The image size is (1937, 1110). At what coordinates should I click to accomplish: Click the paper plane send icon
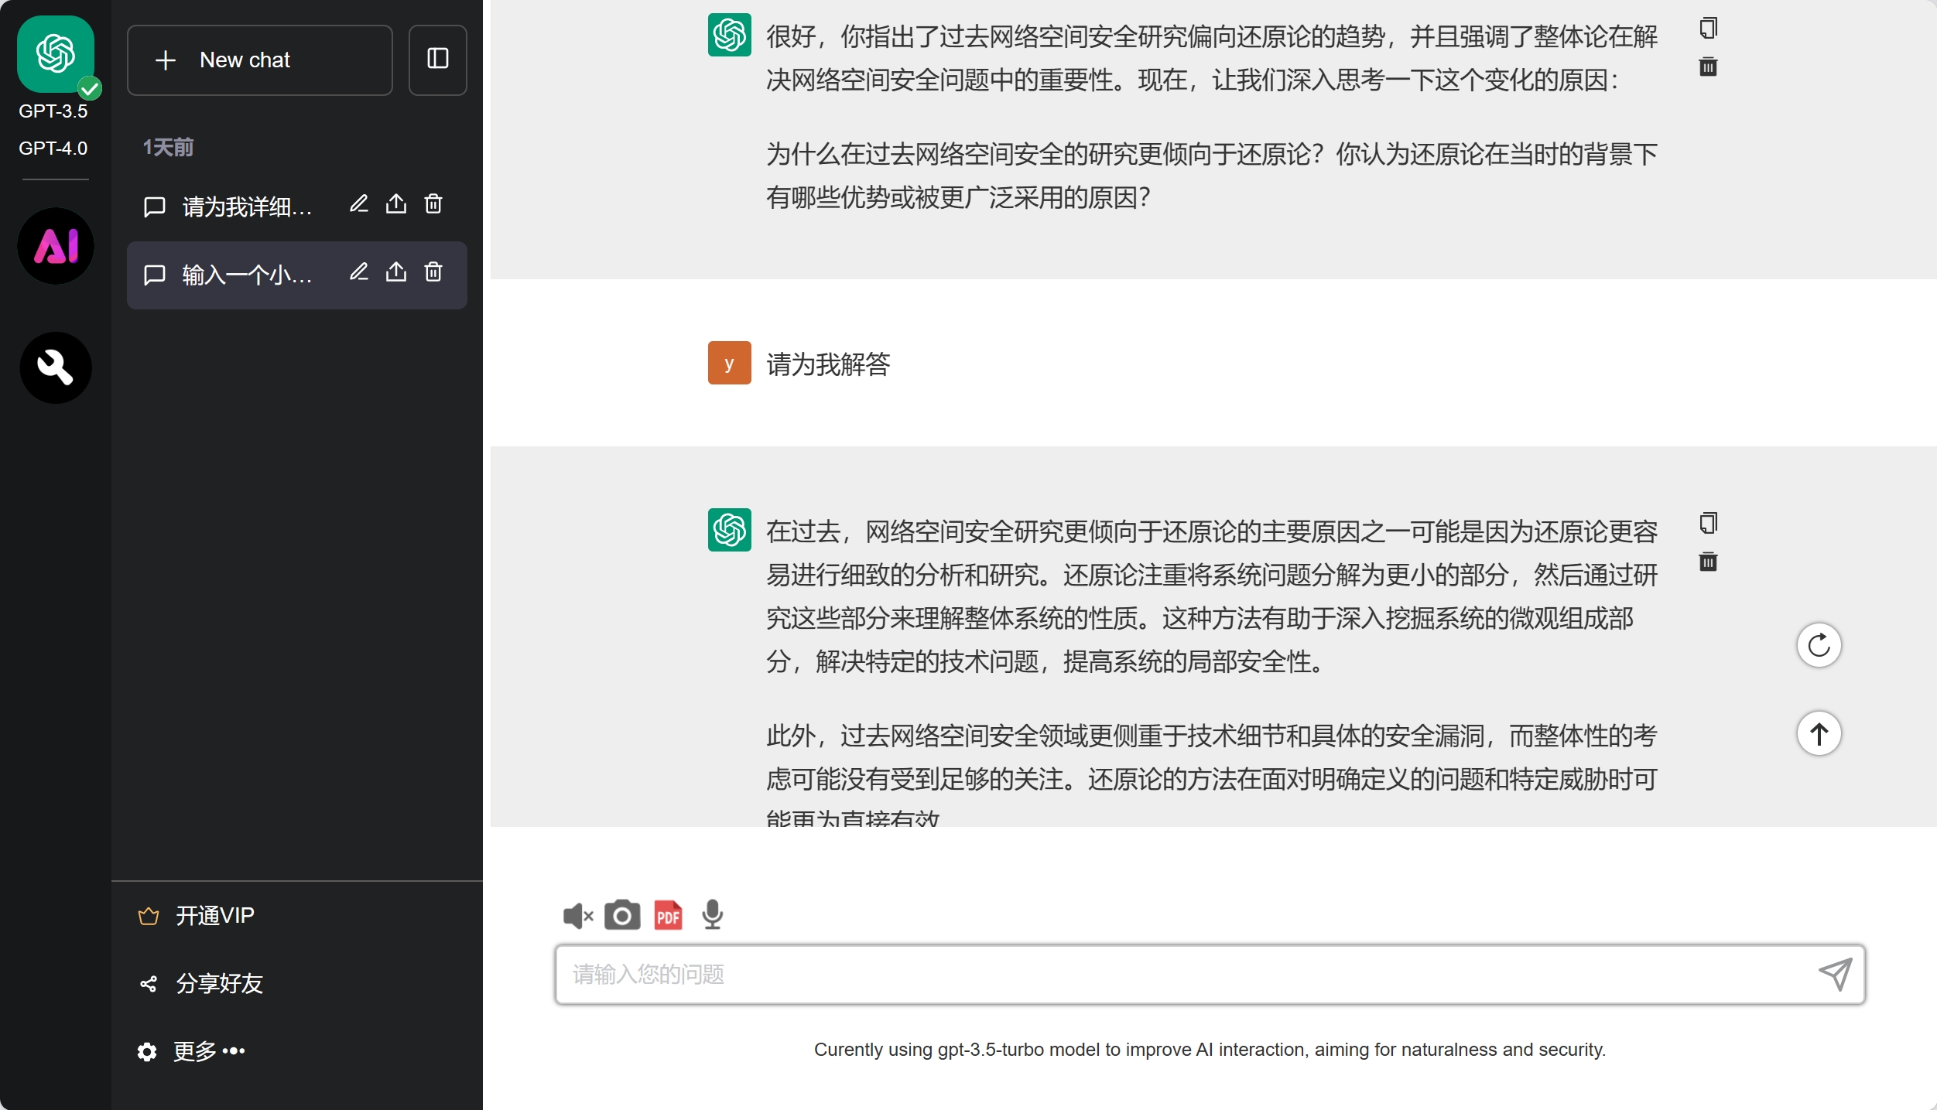tap(1835, 975)
